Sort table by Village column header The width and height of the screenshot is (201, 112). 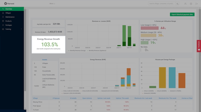click(x=35, y=98)
